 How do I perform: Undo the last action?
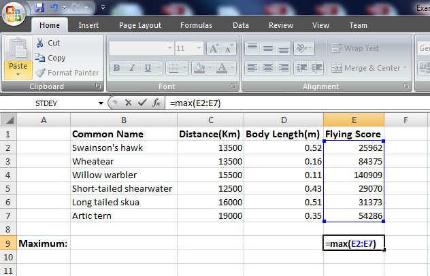pos(54,7)
